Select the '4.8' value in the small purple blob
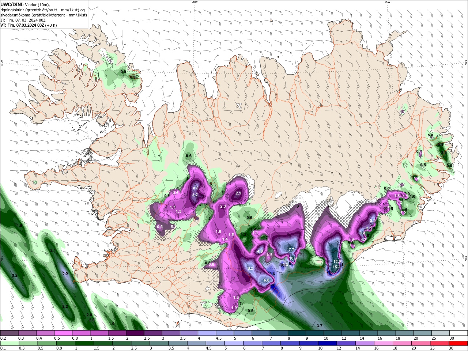The width and height of the screenshot is (468, 351). tap(259, 251)
